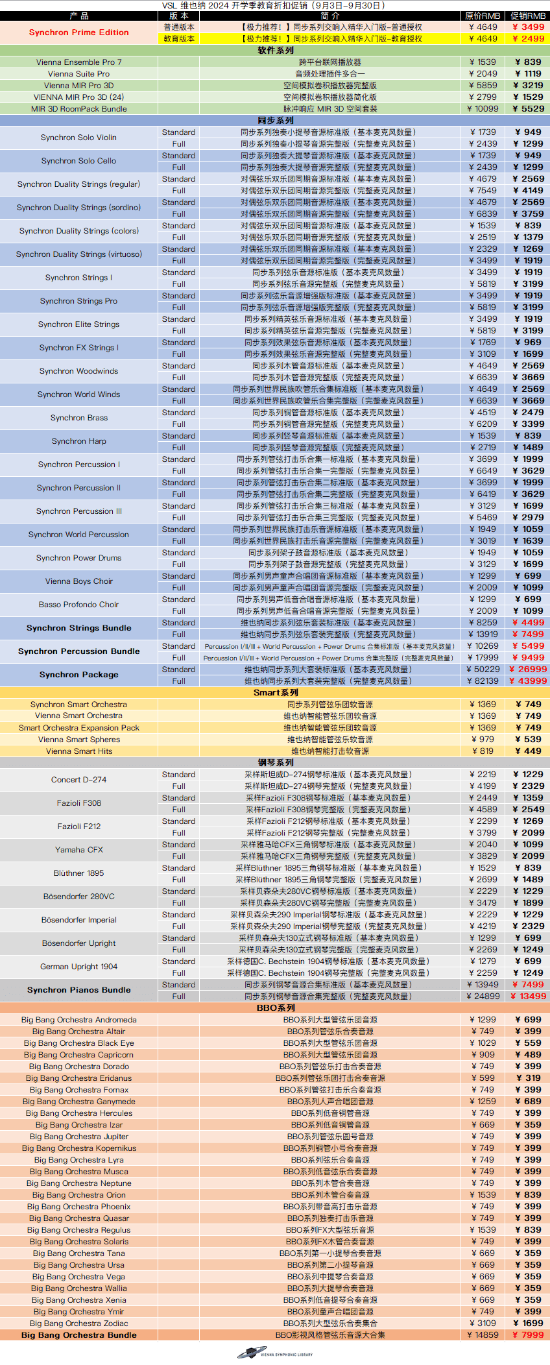Select 'Synchron Percussion III' product cell
Image resolution: width=550 pixels, height=1365 pixels.
[x=79, y=511]
